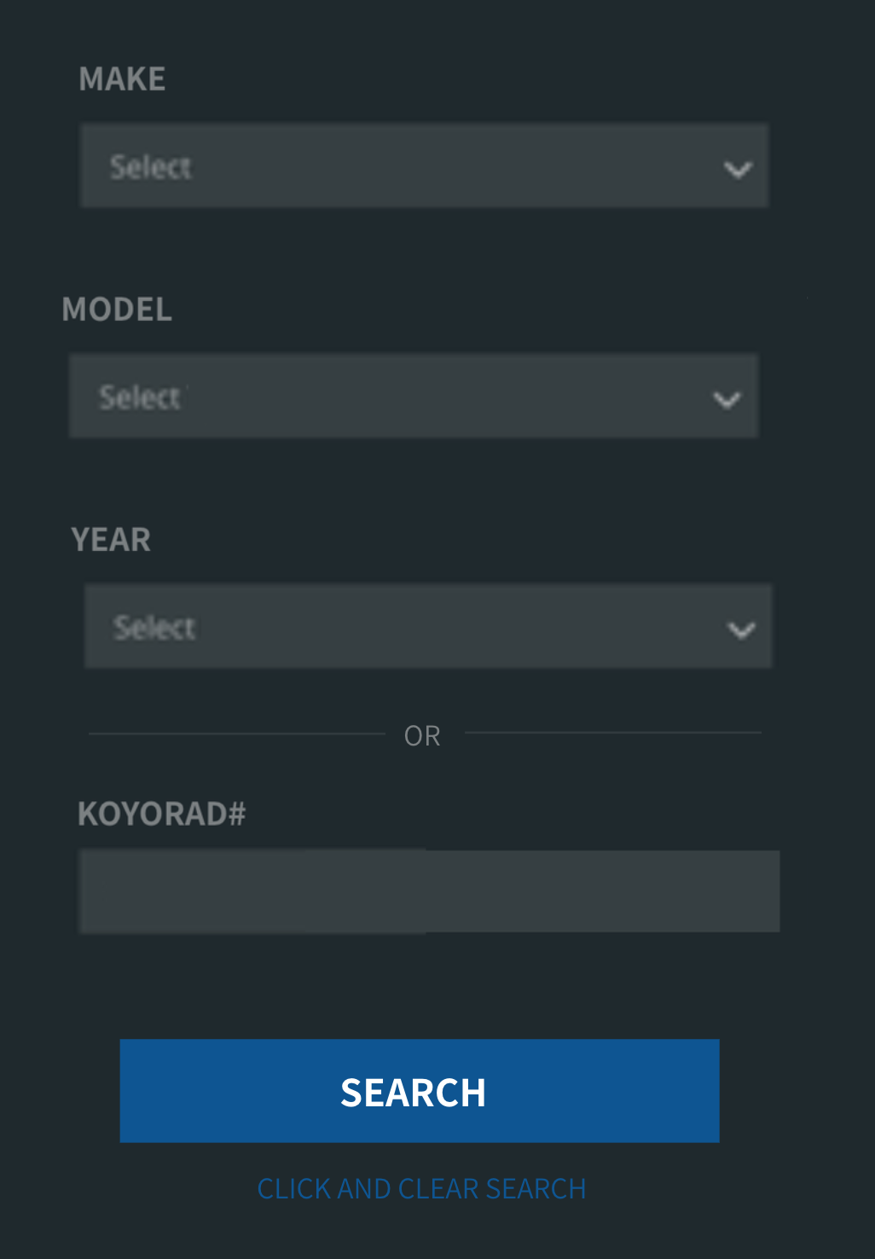Open the Year select dropdown
This screenshot has width=875, height=1259.
[x=428, y=626]
